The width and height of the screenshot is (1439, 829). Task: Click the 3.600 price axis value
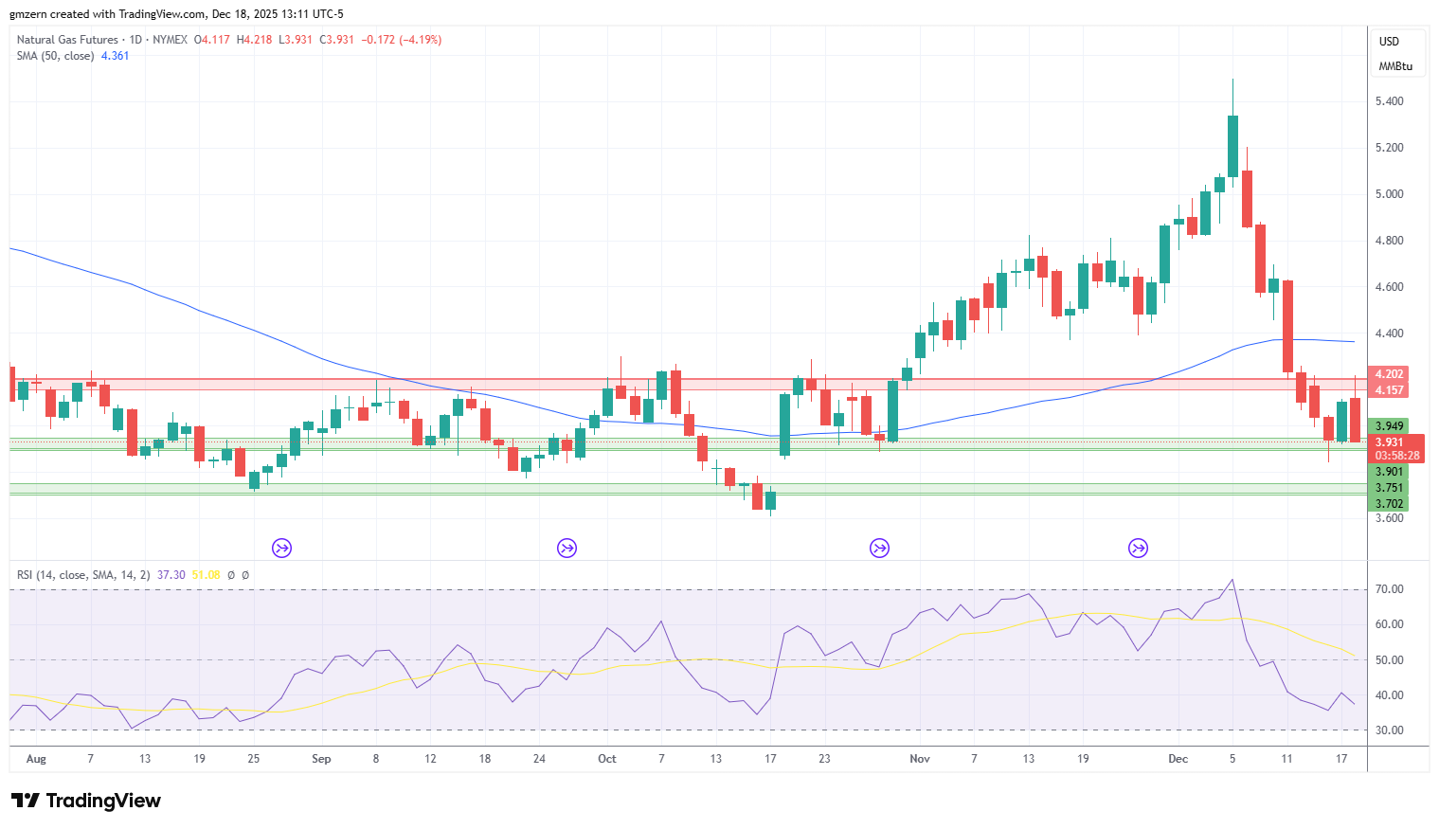tap(1389, 518)
